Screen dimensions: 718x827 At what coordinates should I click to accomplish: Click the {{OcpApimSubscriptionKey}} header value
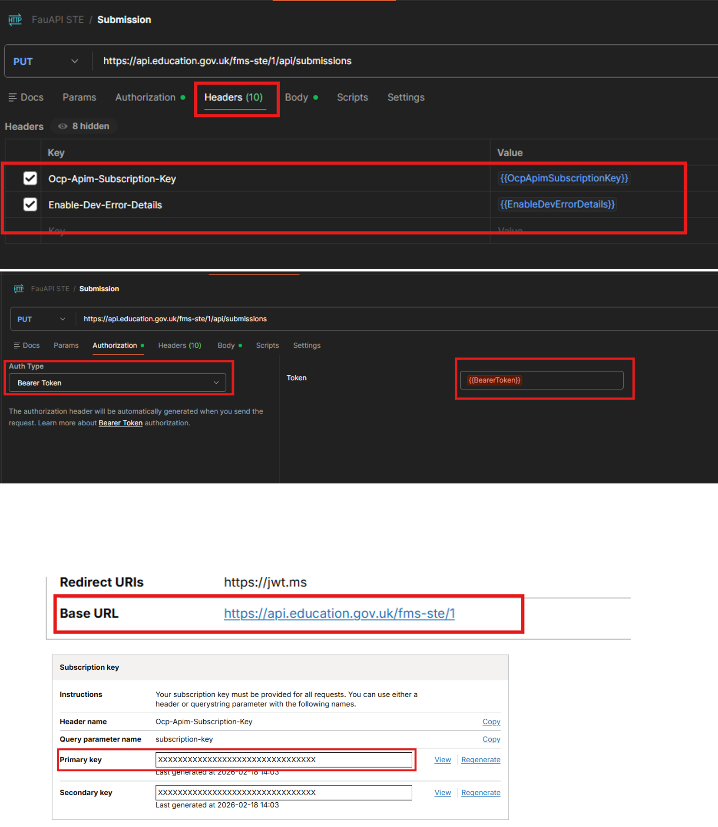coord(564,178)
